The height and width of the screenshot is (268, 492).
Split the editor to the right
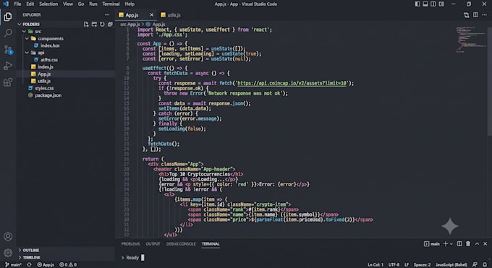pyautogui.click(x=475, y=15)
